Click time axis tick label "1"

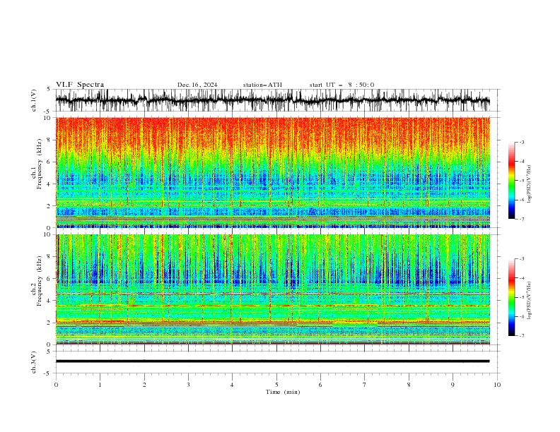tap(100, 385)
